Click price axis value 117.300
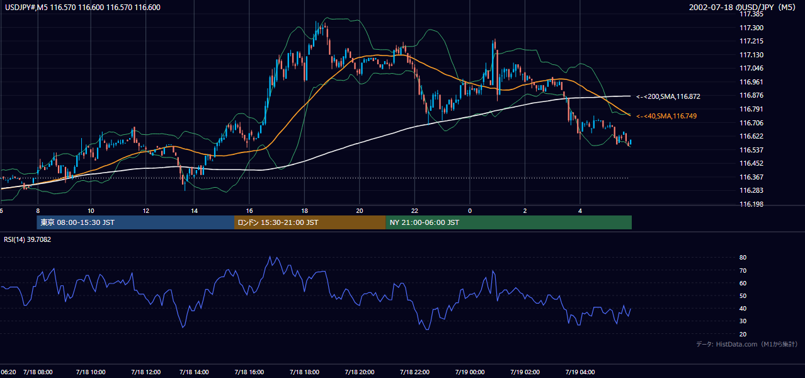805x378 pixels. click(752, 28)
